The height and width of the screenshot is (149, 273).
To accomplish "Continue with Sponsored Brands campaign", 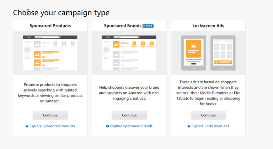I will 129,115.
